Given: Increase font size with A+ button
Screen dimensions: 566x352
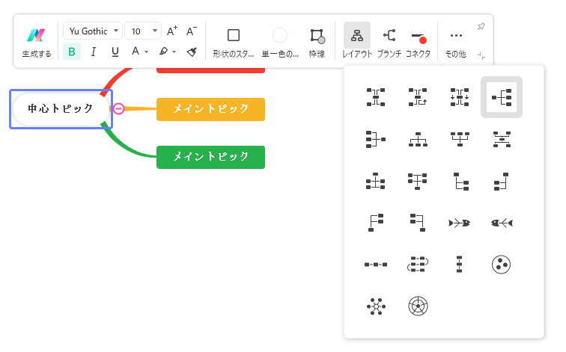Looking at the screenshot, I should click(172, 31).
